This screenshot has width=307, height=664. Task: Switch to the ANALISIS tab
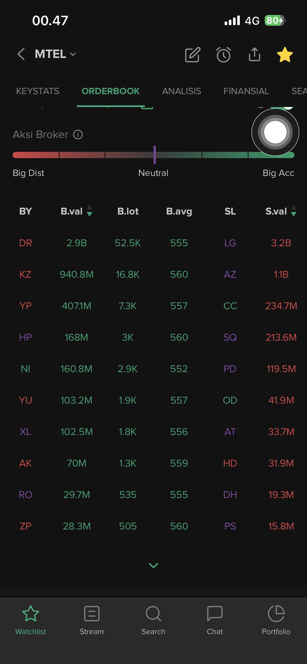(x=182, y=91)
